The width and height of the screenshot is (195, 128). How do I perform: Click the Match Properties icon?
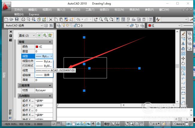coord(66,19)
